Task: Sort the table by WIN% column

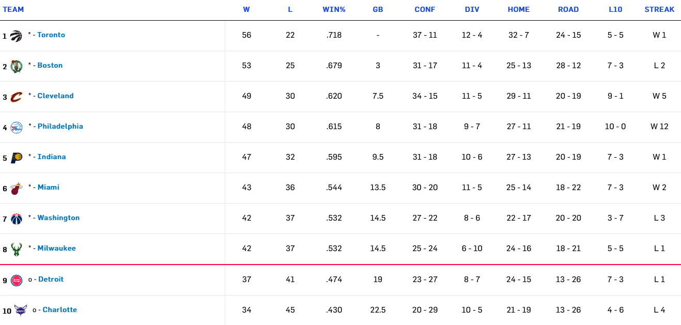Action: tap(334, 9)
